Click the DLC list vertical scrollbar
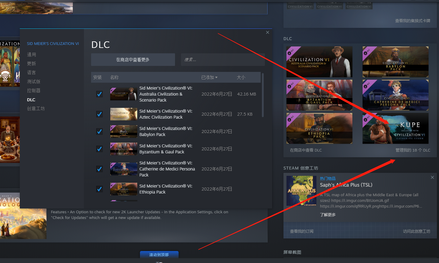Image resolution: width=439 pixels, height=263 pixels. pos(263,95)
